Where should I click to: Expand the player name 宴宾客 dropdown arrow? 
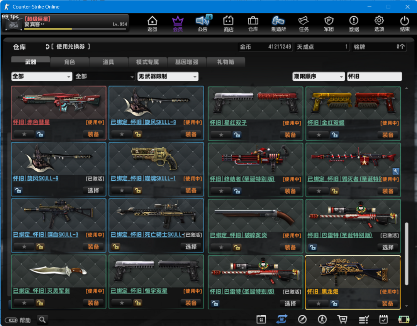pyautogui.click(x=42, y=24)
